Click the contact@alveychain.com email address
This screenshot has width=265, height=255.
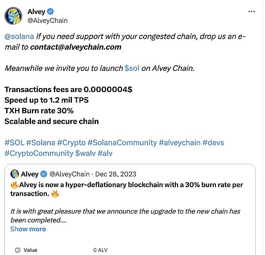(x=76, y=47)
